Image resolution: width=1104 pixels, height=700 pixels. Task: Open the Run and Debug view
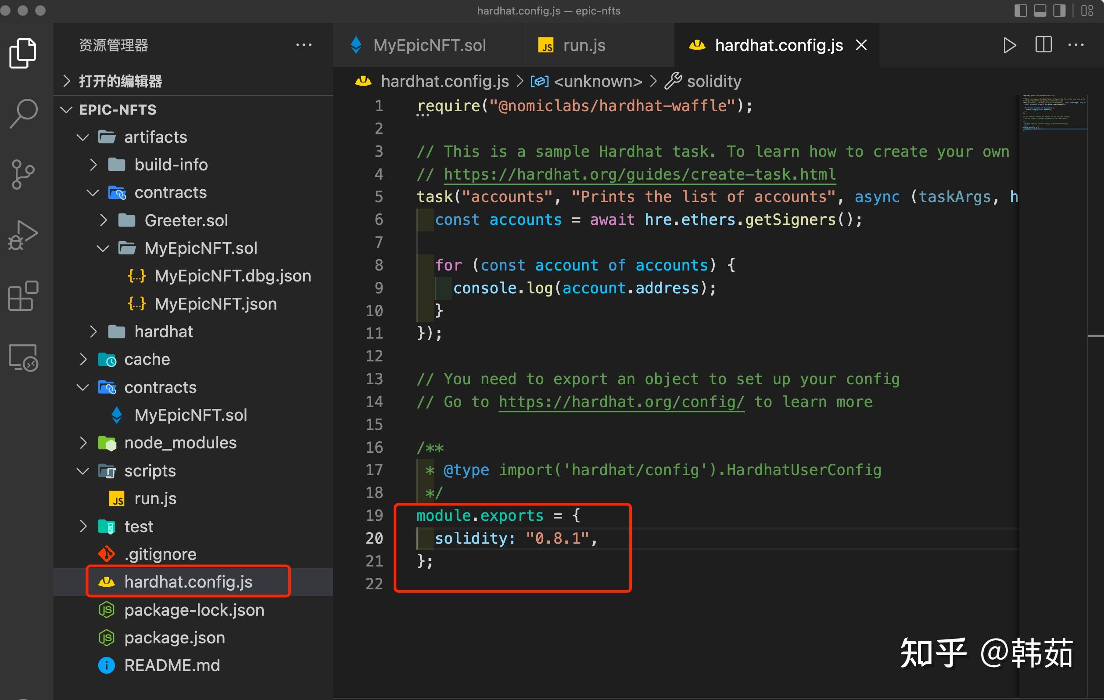(x=23, y=235)
